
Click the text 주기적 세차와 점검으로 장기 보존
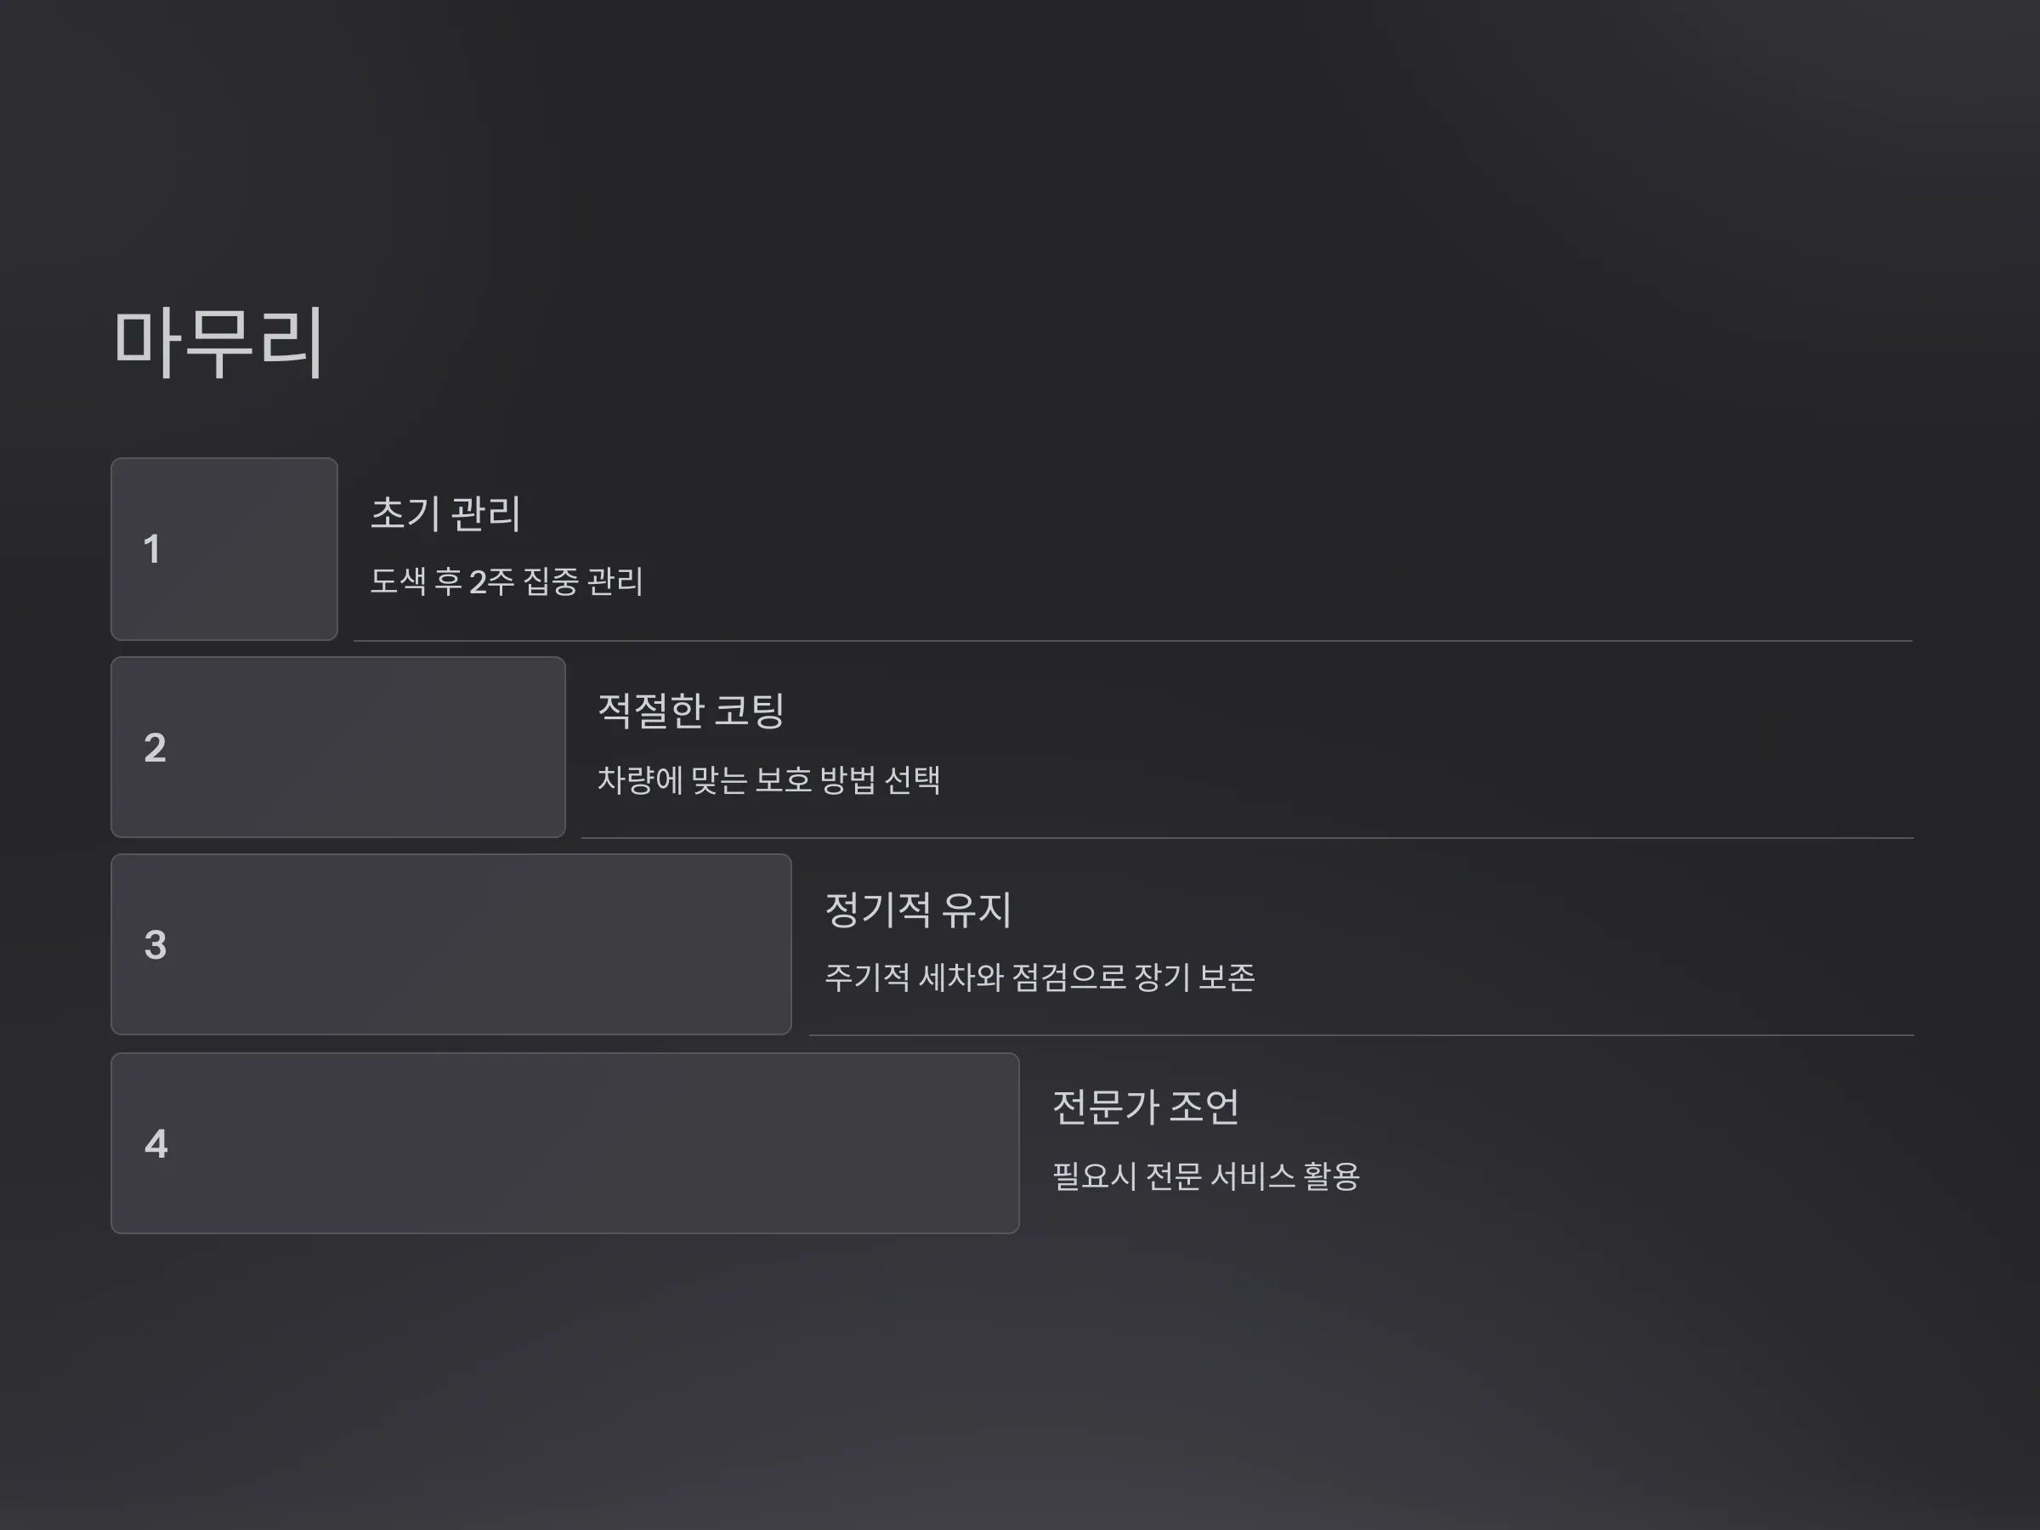click(1040, 977)
